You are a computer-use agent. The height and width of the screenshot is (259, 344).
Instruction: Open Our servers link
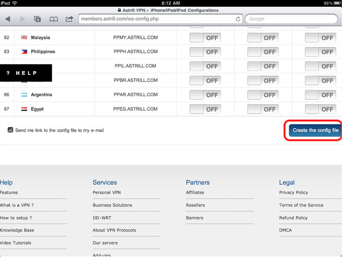tap(105, 243)
